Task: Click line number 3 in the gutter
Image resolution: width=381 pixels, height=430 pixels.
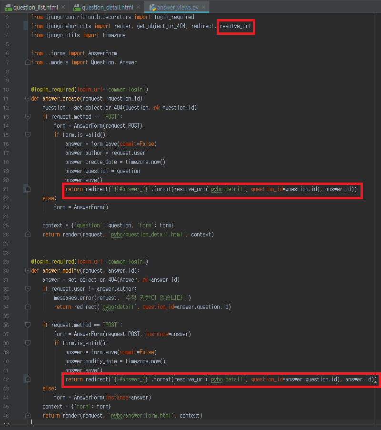Action: (8, 26)
